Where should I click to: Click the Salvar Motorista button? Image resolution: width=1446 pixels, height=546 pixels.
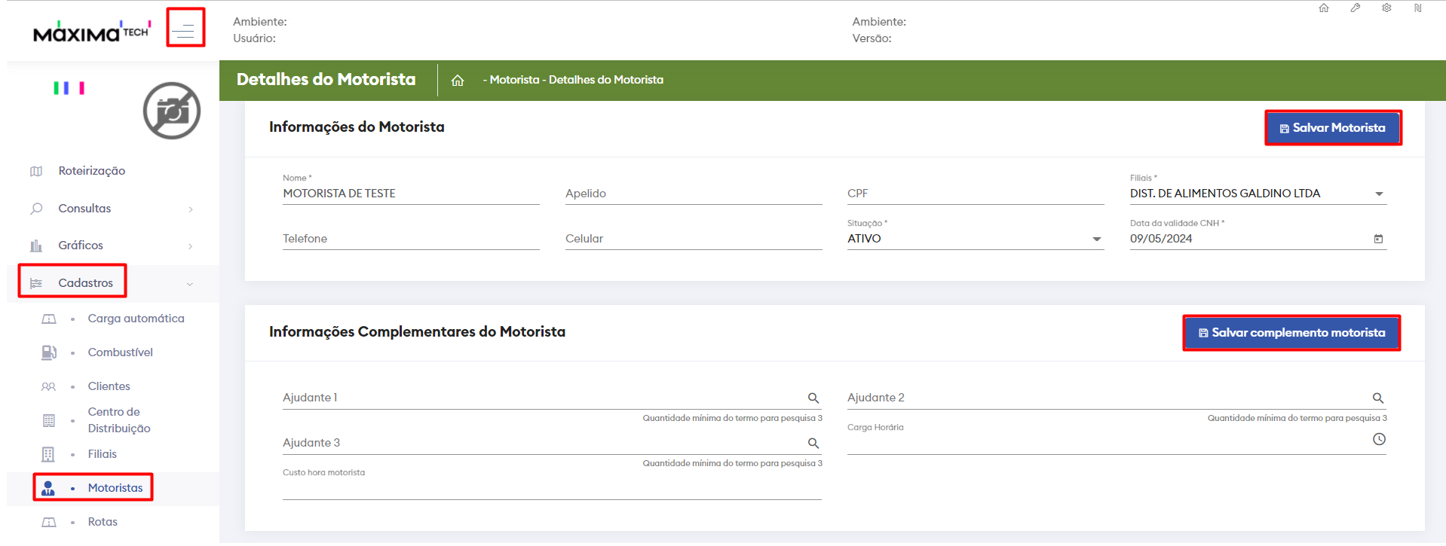(1332, 128)
